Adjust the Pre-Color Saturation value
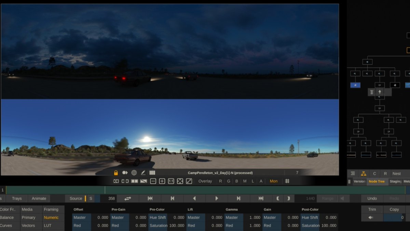Viewport: 410px width, 231px height. [177, 226]
